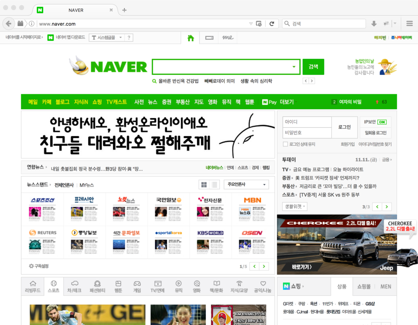
Task: Show next 투데이 panel page
Action: [x=387, y=207]
